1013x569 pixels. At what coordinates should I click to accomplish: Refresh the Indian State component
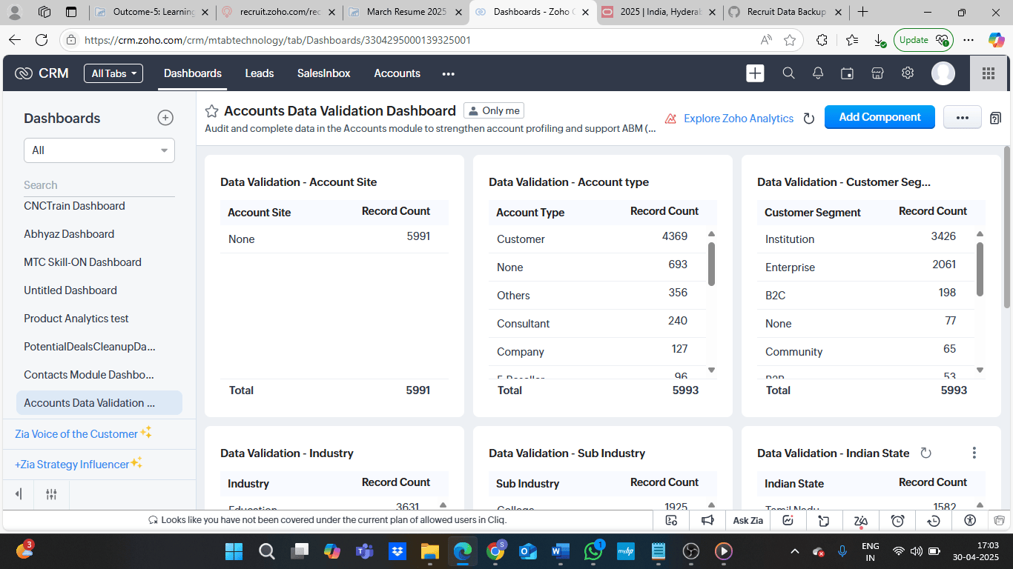925,453
